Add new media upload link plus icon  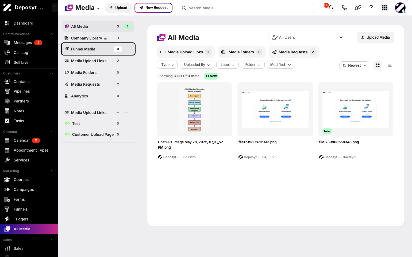click(118, 113)
